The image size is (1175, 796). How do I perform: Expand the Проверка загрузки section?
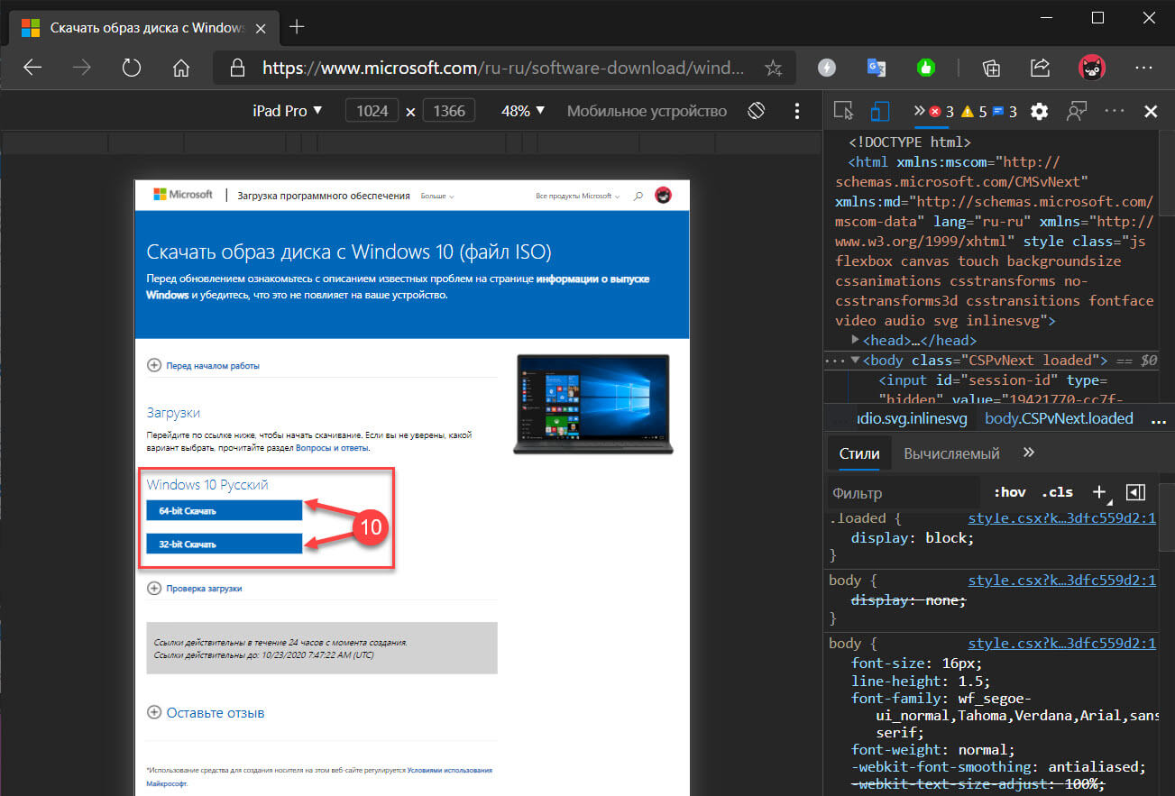click(194, 589)
